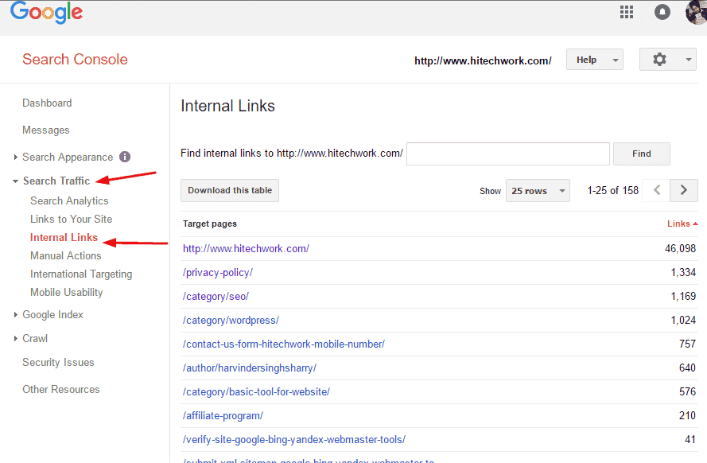The image size is (707, 463).
Task: Open the /affiliate-program/ link
Action: tap(223, 416)
